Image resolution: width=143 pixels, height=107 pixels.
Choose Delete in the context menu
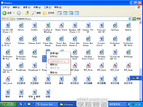(x=59, y=64)
